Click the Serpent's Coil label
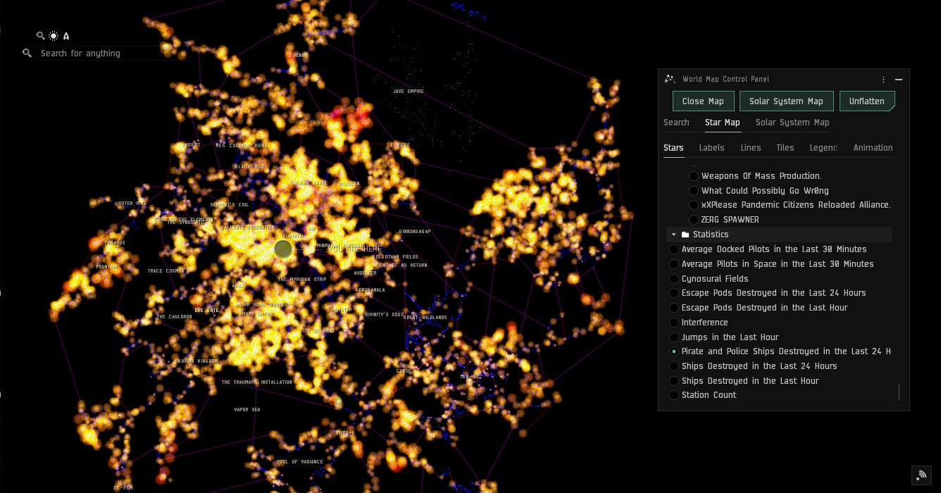941x493 pixels. coord(230,205)
